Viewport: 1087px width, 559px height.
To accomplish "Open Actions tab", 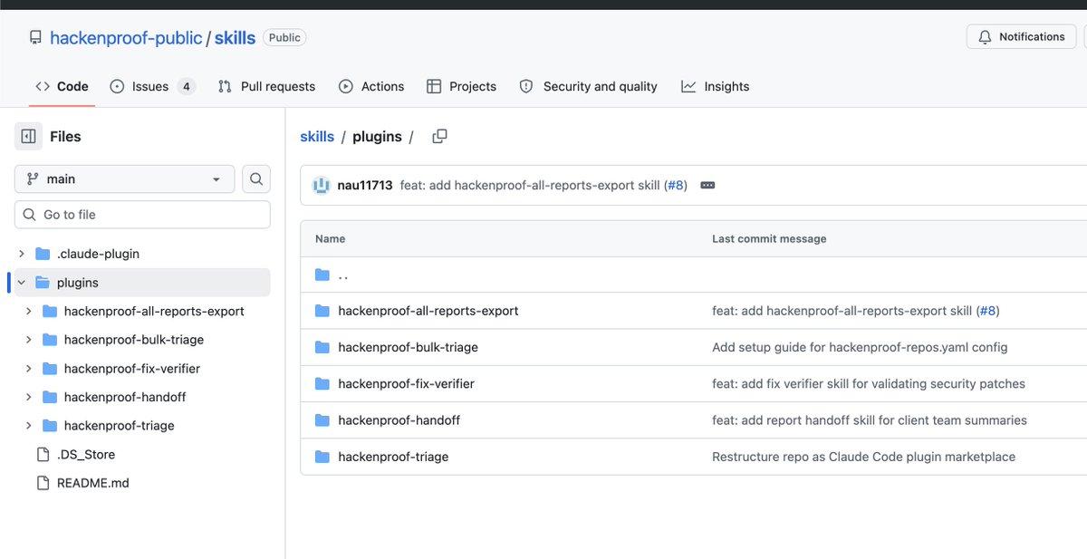I will click(371, 86).
